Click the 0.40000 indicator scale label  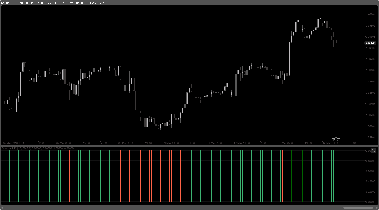coord(370,182)
